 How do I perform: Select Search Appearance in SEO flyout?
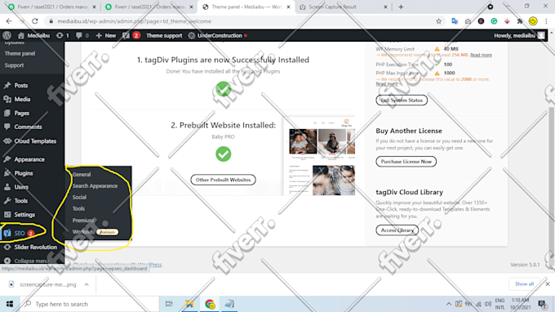(95, 186)
